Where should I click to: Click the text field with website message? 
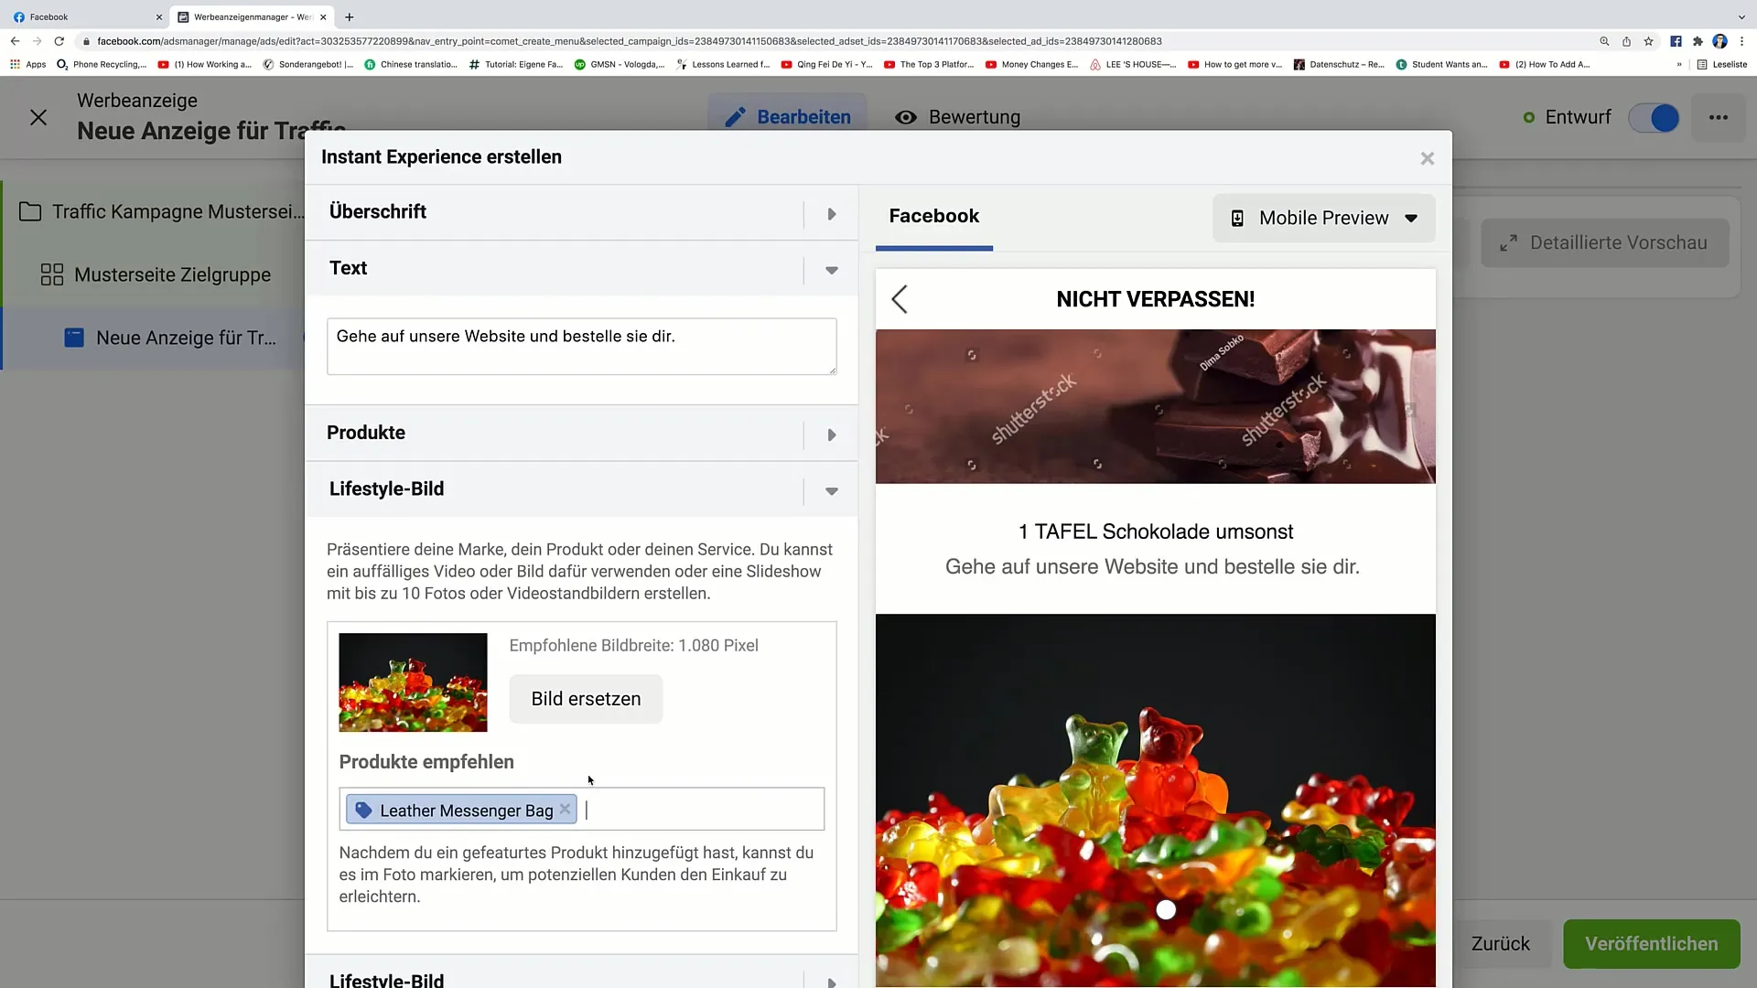(581, 346)
